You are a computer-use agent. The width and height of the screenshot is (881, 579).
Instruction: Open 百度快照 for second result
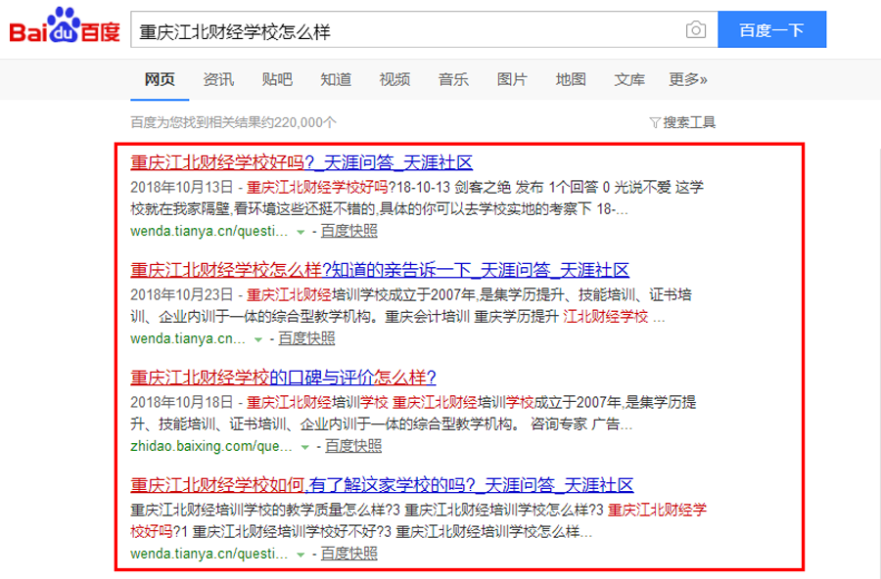[x=306, y=338]
